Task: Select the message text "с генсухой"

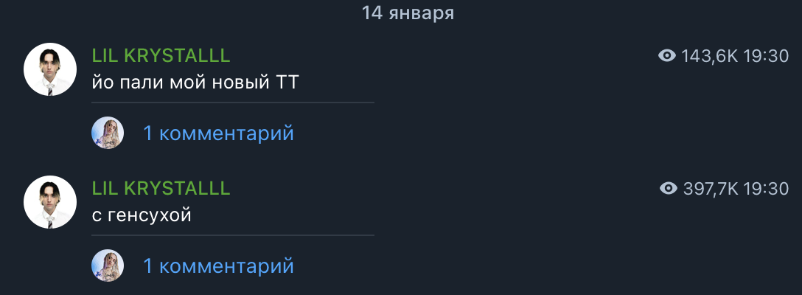Action: pos(142,215)
